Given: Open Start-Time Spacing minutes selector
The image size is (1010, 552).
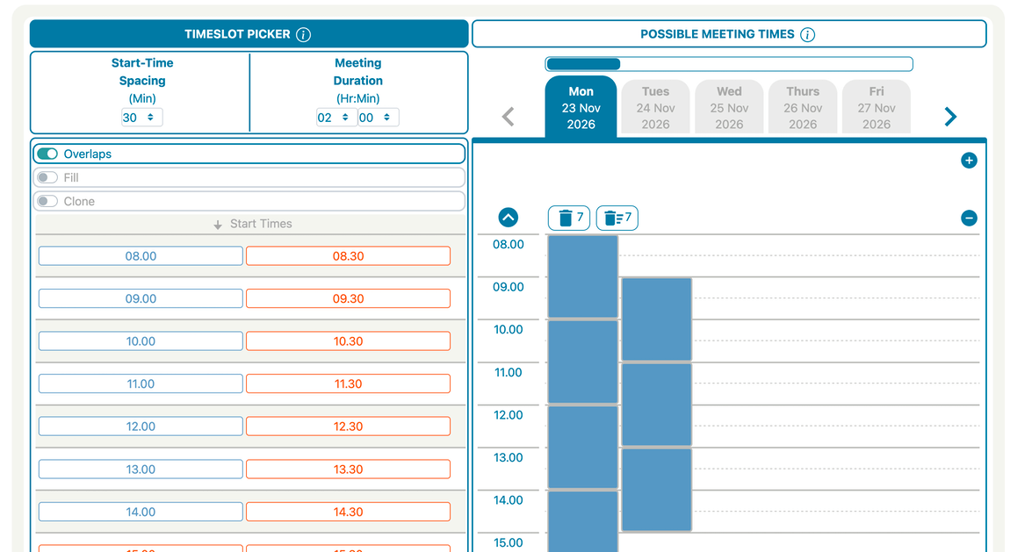Looking at the screenshot, I should pyautogui.click(x=141, y=117).
